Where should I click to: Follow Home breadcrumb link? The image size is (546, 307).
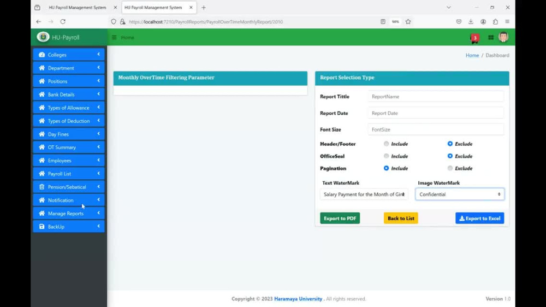(x=472, y=55)
